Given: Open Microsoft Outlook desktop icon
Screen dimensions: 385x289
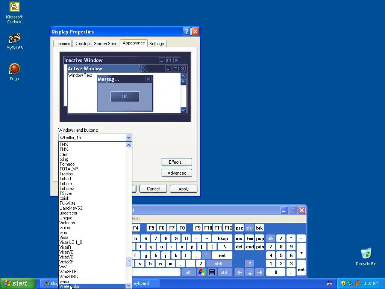Looking at the screenshot, I should [x=14, y=12].
